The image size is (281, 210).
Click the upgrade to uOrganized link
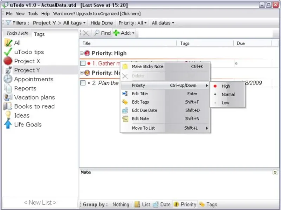[x=97, y=14]
